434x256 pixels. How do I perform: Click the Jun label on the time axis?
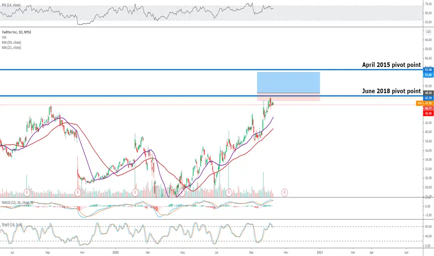coord(406,252)
